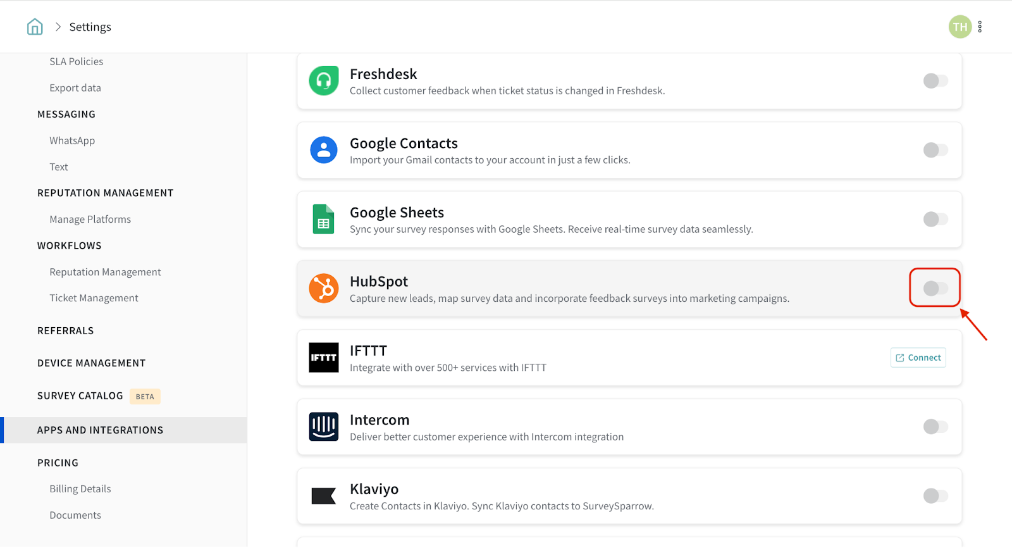Click the Freshdesk headset icon
Image resolution: width=1012 pixels, height=548 pixels.
click(323, 81)
